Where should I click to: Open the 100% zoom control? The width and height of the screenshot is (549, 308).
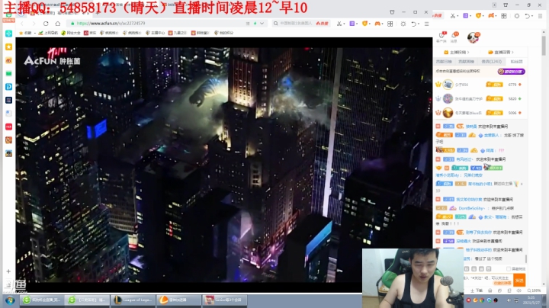pyautogui.click(x=534, y=290)
